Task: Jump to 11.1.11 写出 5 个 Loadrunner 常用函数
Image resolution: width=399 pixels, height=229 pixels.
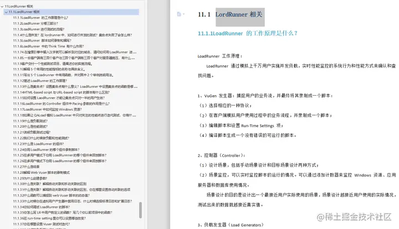Action: coord(63,75)
